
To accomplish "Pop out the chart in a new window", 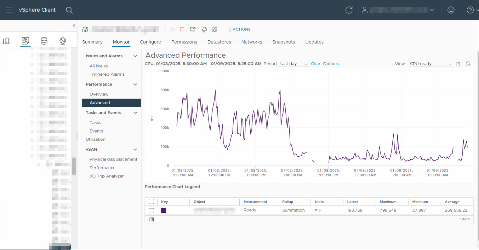I will click(x=458, y=64).
